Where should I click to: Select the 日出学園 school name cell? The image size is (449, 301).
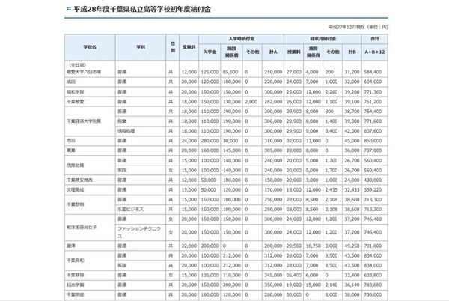click(90, 285)
